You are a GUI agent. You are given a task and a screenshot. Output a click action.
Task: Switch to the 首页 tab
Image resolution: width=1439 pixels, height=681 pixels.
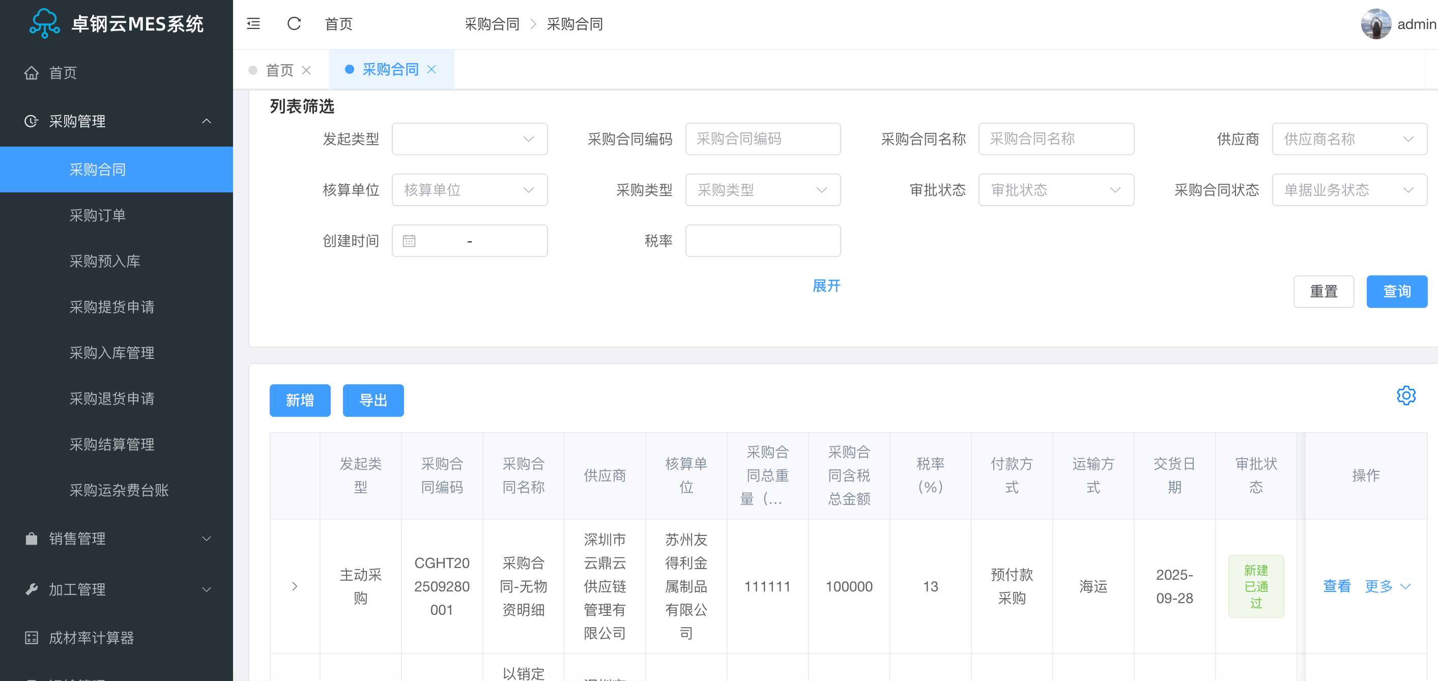pyautogui.click(x=279, y=70)
